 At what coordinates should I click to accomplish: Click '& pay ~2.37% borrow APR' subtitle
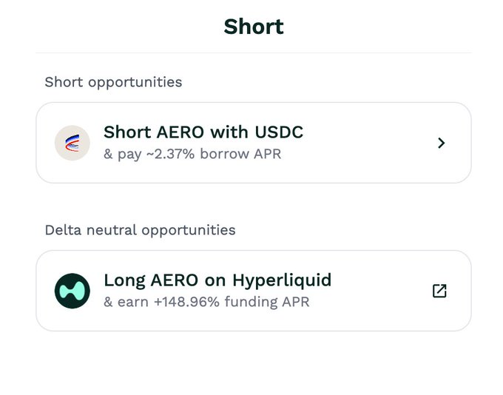pos(192,155)
